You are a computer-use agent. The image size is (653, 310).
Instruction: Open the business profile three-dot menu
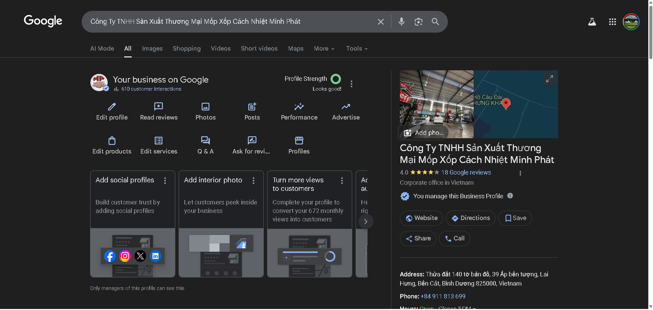pyautogui.click(x=352, y=84)
